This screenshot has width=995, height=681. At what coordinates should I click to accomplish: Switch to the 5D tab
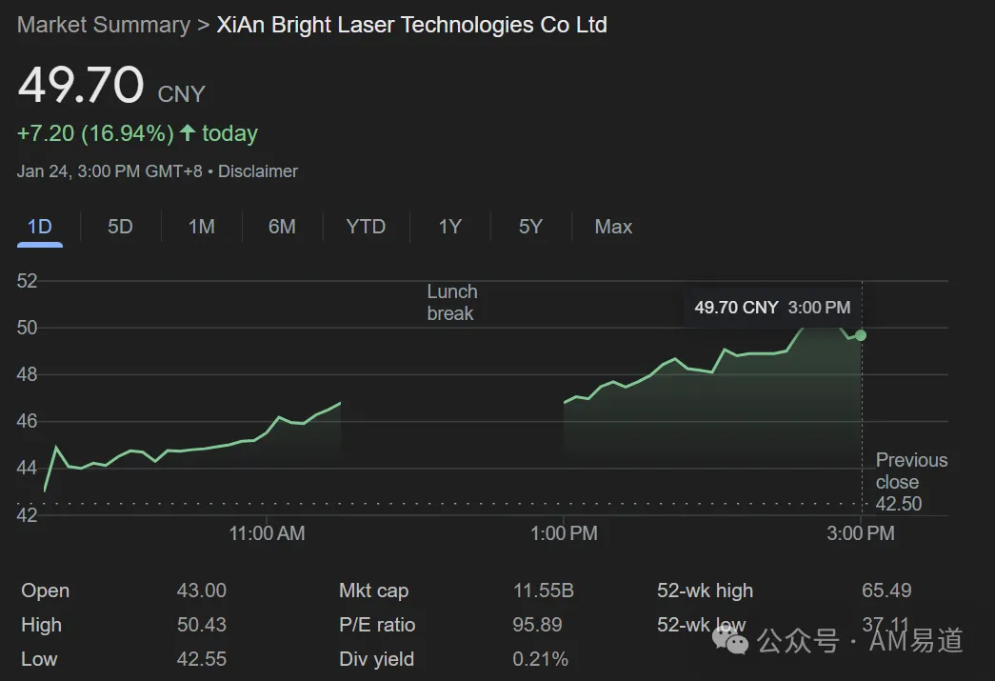point(120,227)
